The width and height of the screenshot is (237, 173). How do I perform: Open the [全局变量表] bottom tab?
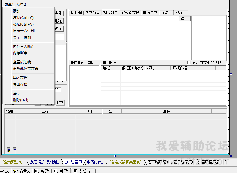(13, 162)
